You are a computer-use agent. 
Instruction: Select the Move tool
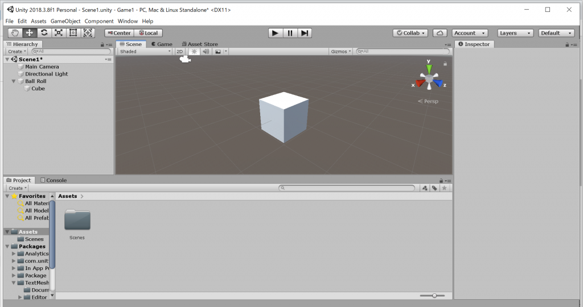tap(30, 32)
